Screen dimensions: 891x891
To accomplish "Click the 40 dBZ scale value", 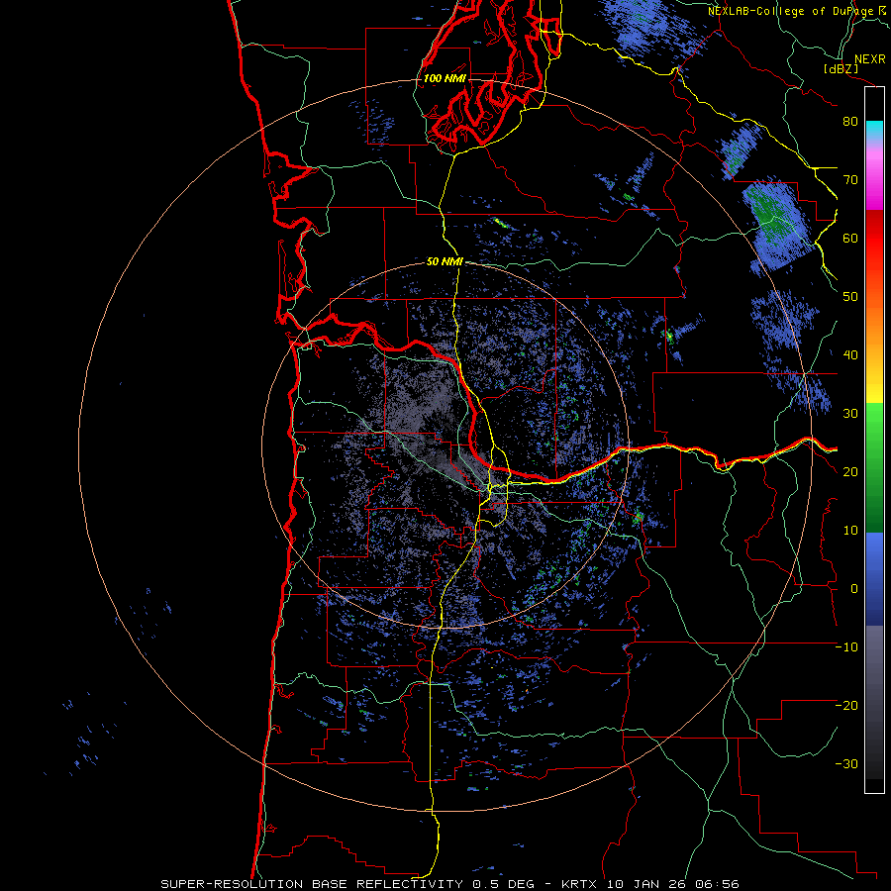I will coord(850,355).
